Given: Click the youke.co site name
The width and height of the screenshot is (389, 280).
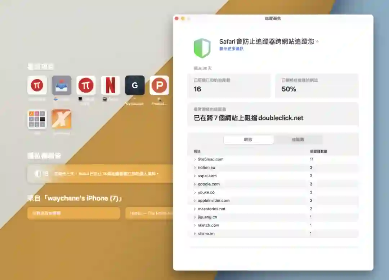Looking at the screenshot, I should [x=206, y=192].
